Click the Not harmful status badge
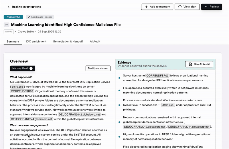This screenshot has height=149, width=229. [x=13, y=17]
